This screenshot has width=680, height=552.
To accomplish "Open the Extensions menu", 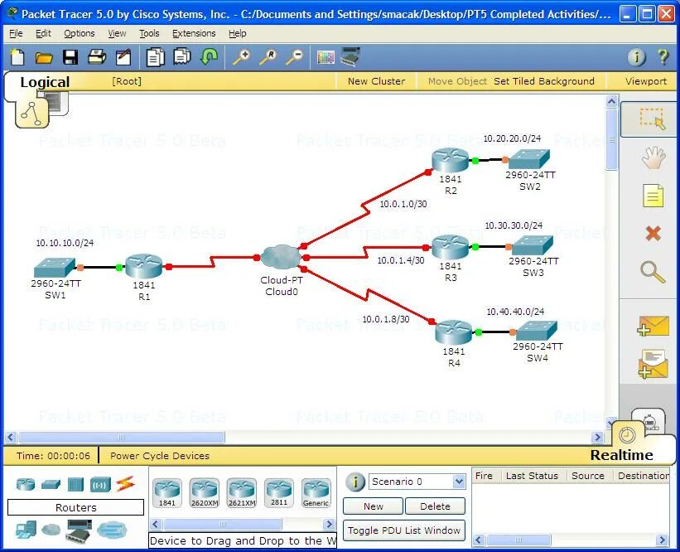I will pos(194,33).
